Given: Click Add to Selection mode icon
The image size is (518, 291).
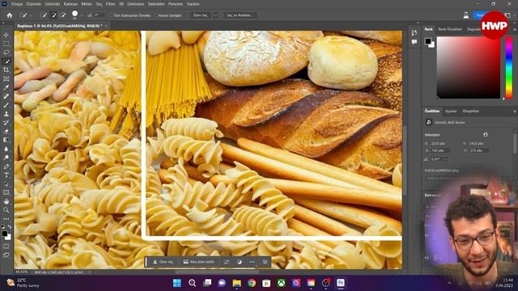Looking at the screenshot, I should 53,15.
